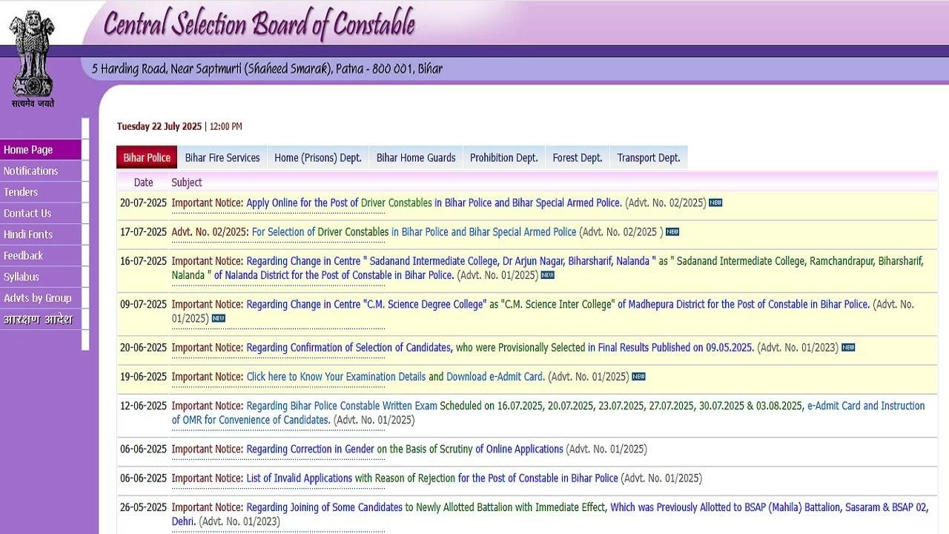Go to Tenders in sidebar menu
Image resolution: width=949 pixels, height=534 pixels.
pyautogui.click(x=21, y=192)
